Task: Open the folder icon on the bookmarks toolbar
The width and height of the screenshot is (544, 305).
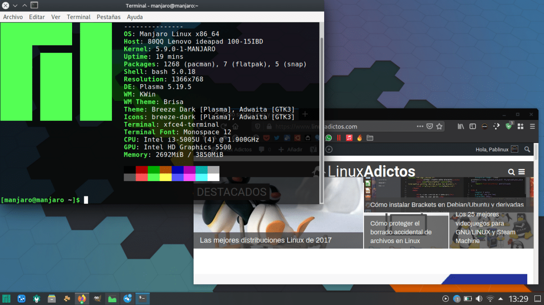Action: tap(370, 138)
